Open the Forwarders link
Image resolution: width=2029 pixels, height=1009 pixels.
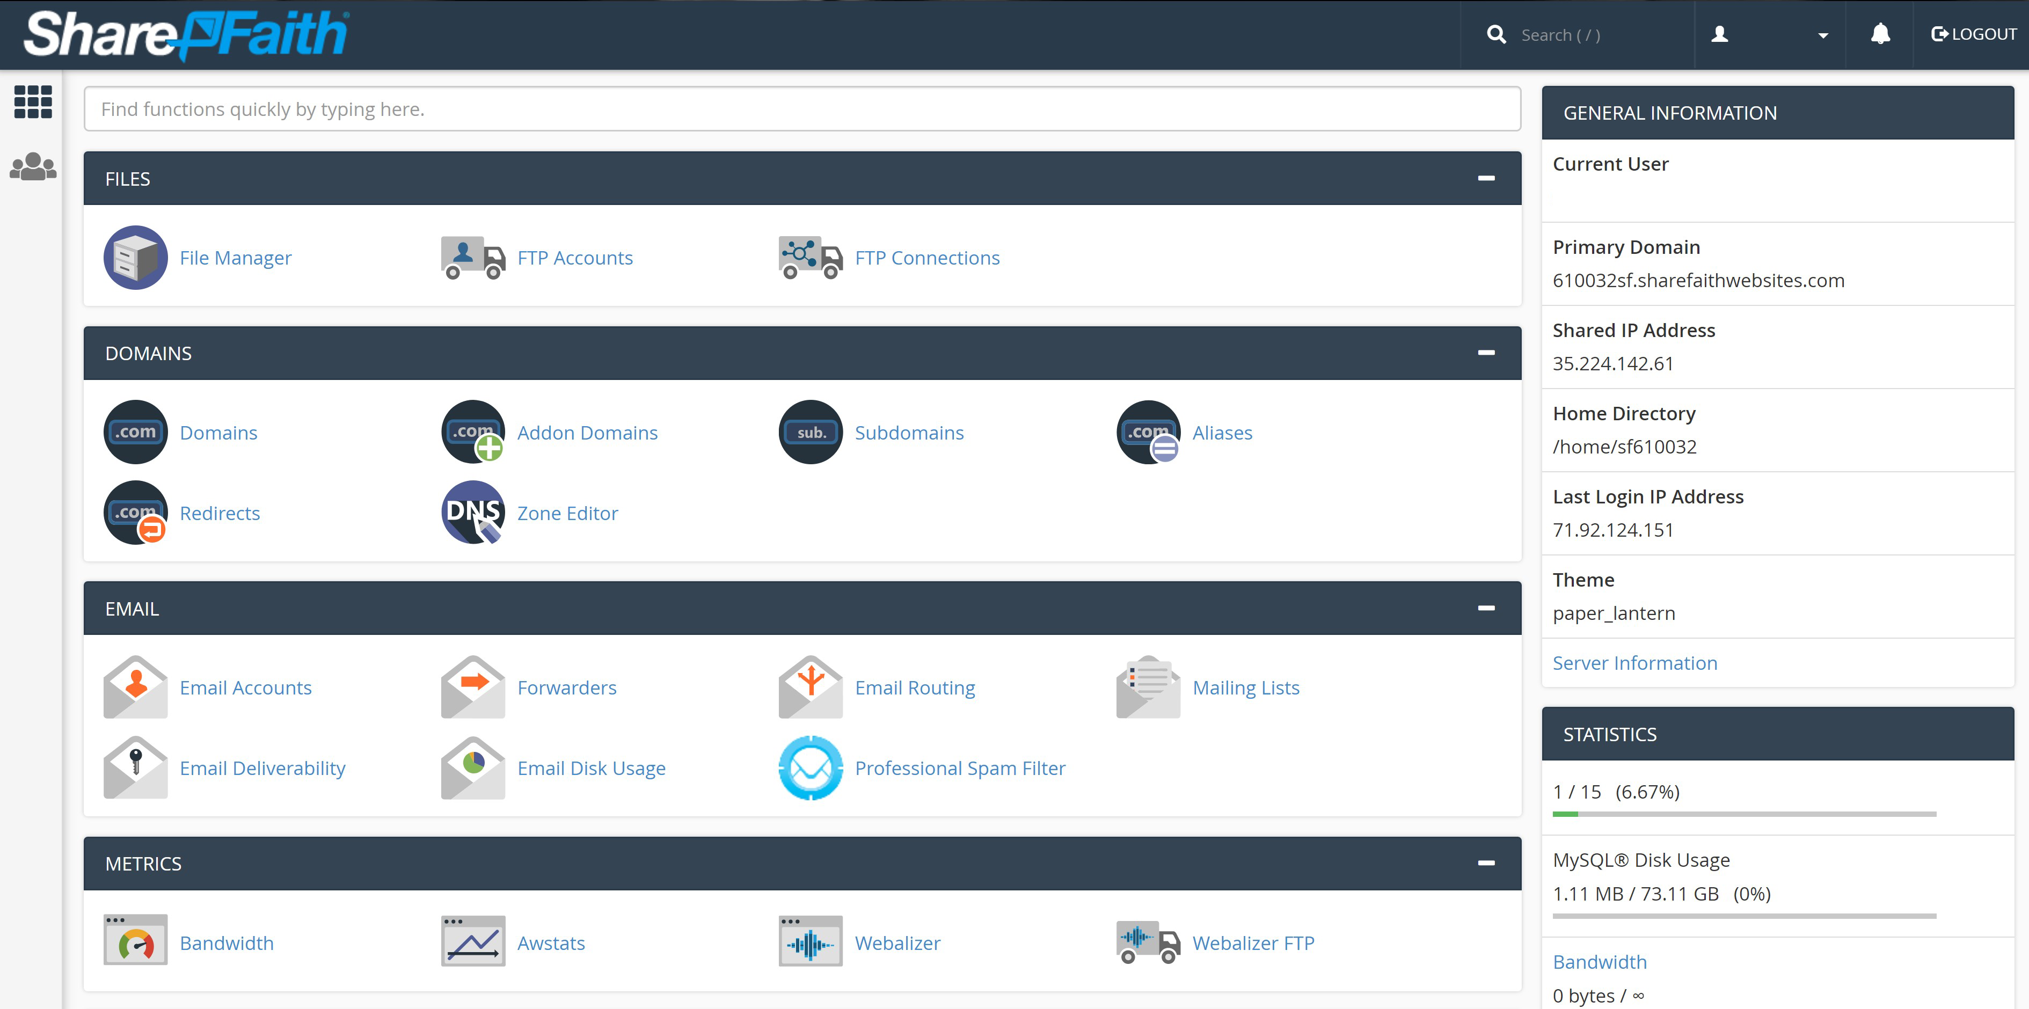[567, 689]
